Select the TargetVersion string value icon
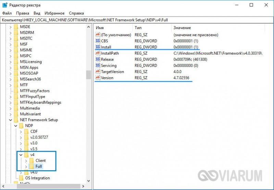The width and height of the screenshot is (274, 190). click(x=98, y=72)
